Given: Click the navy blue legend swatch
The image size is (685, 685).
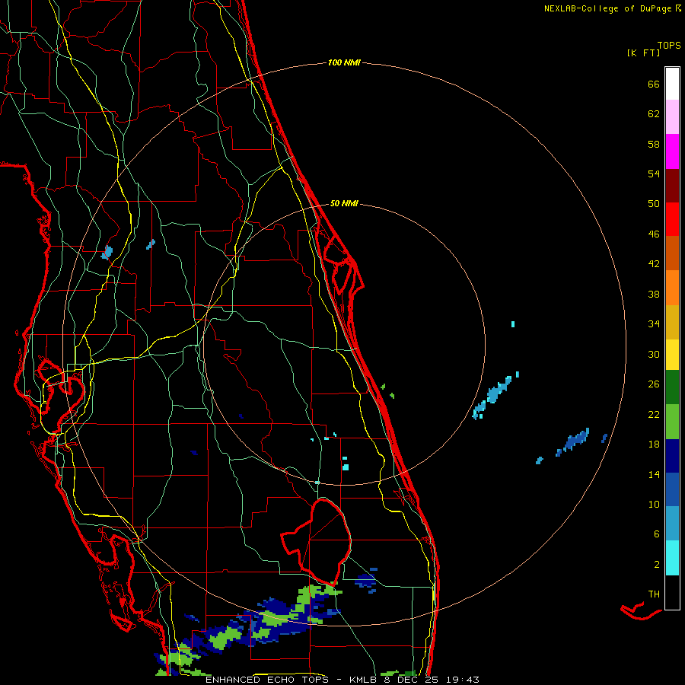Looking at the screenshot, I should tap(672, 456).
